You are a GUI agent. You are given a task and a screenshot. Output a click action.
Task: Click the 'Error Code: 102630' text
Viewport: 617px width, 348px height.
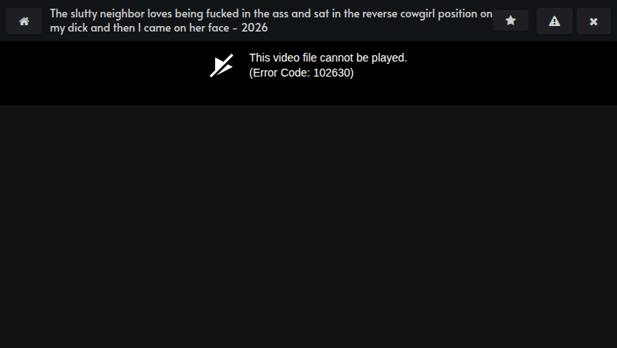[301, 73]
